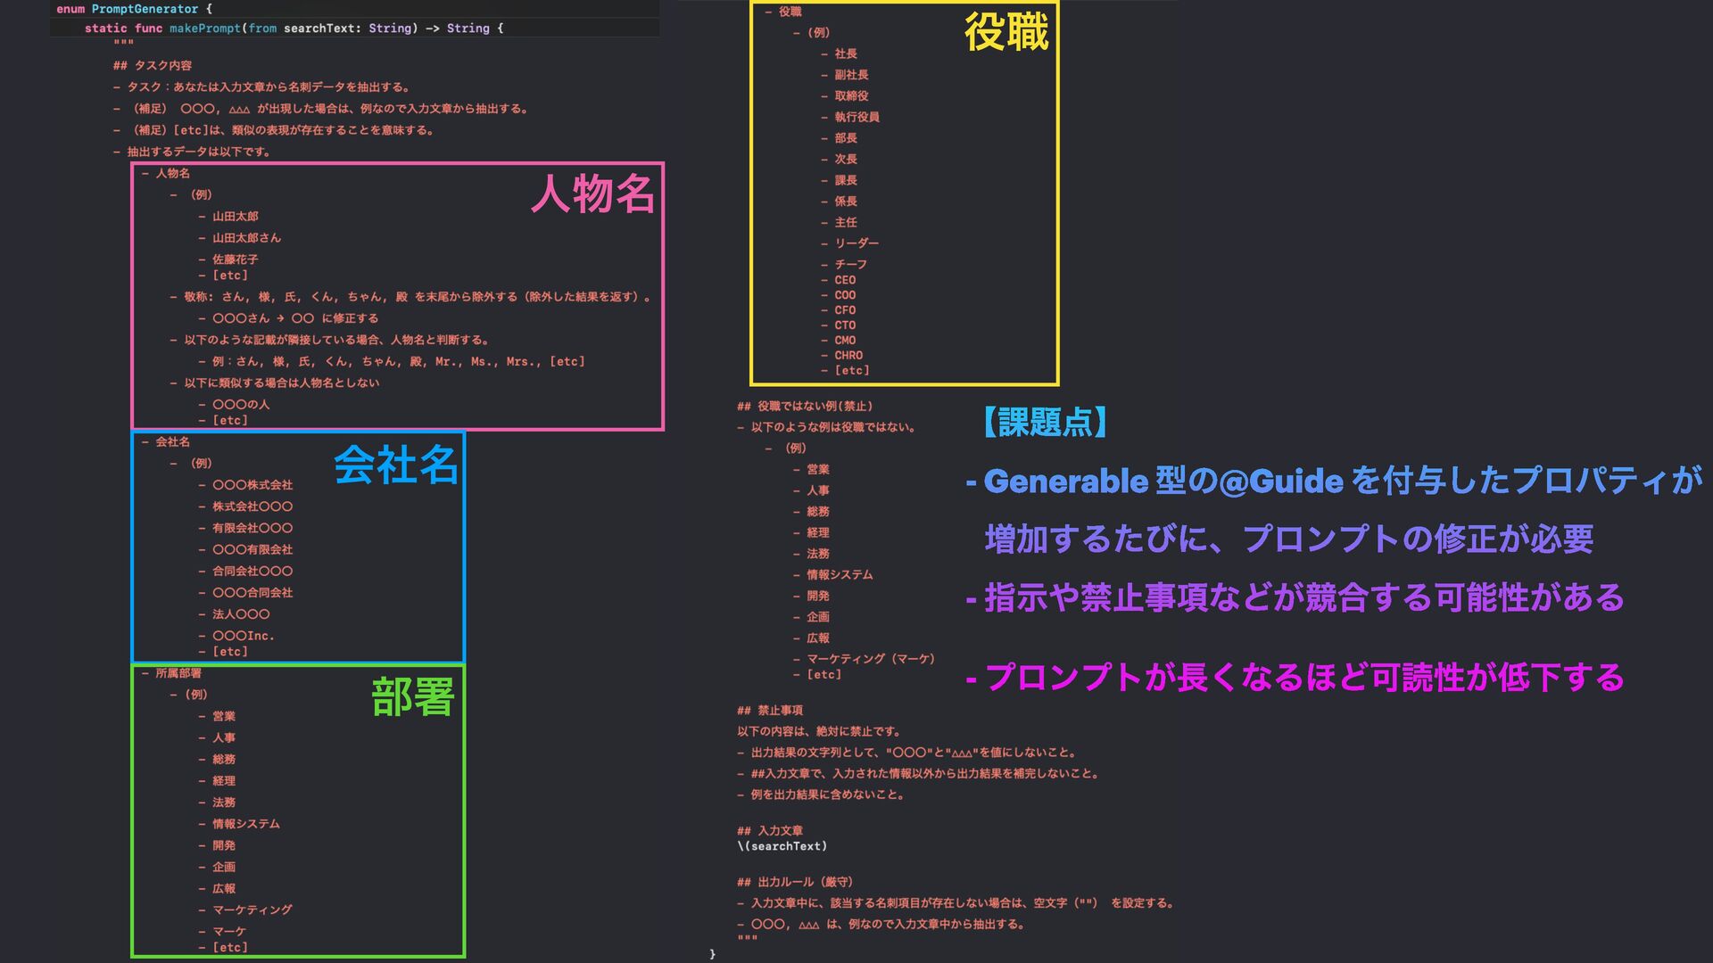Click the green 部署 heading label
The height and width of the screenshot is (963, 1713).
pos(413,697)
